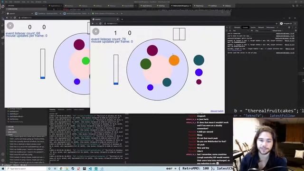Screen dimensions: 304x171
Task: Open Steam from the taskbar
Action: [x=73, y=169]
